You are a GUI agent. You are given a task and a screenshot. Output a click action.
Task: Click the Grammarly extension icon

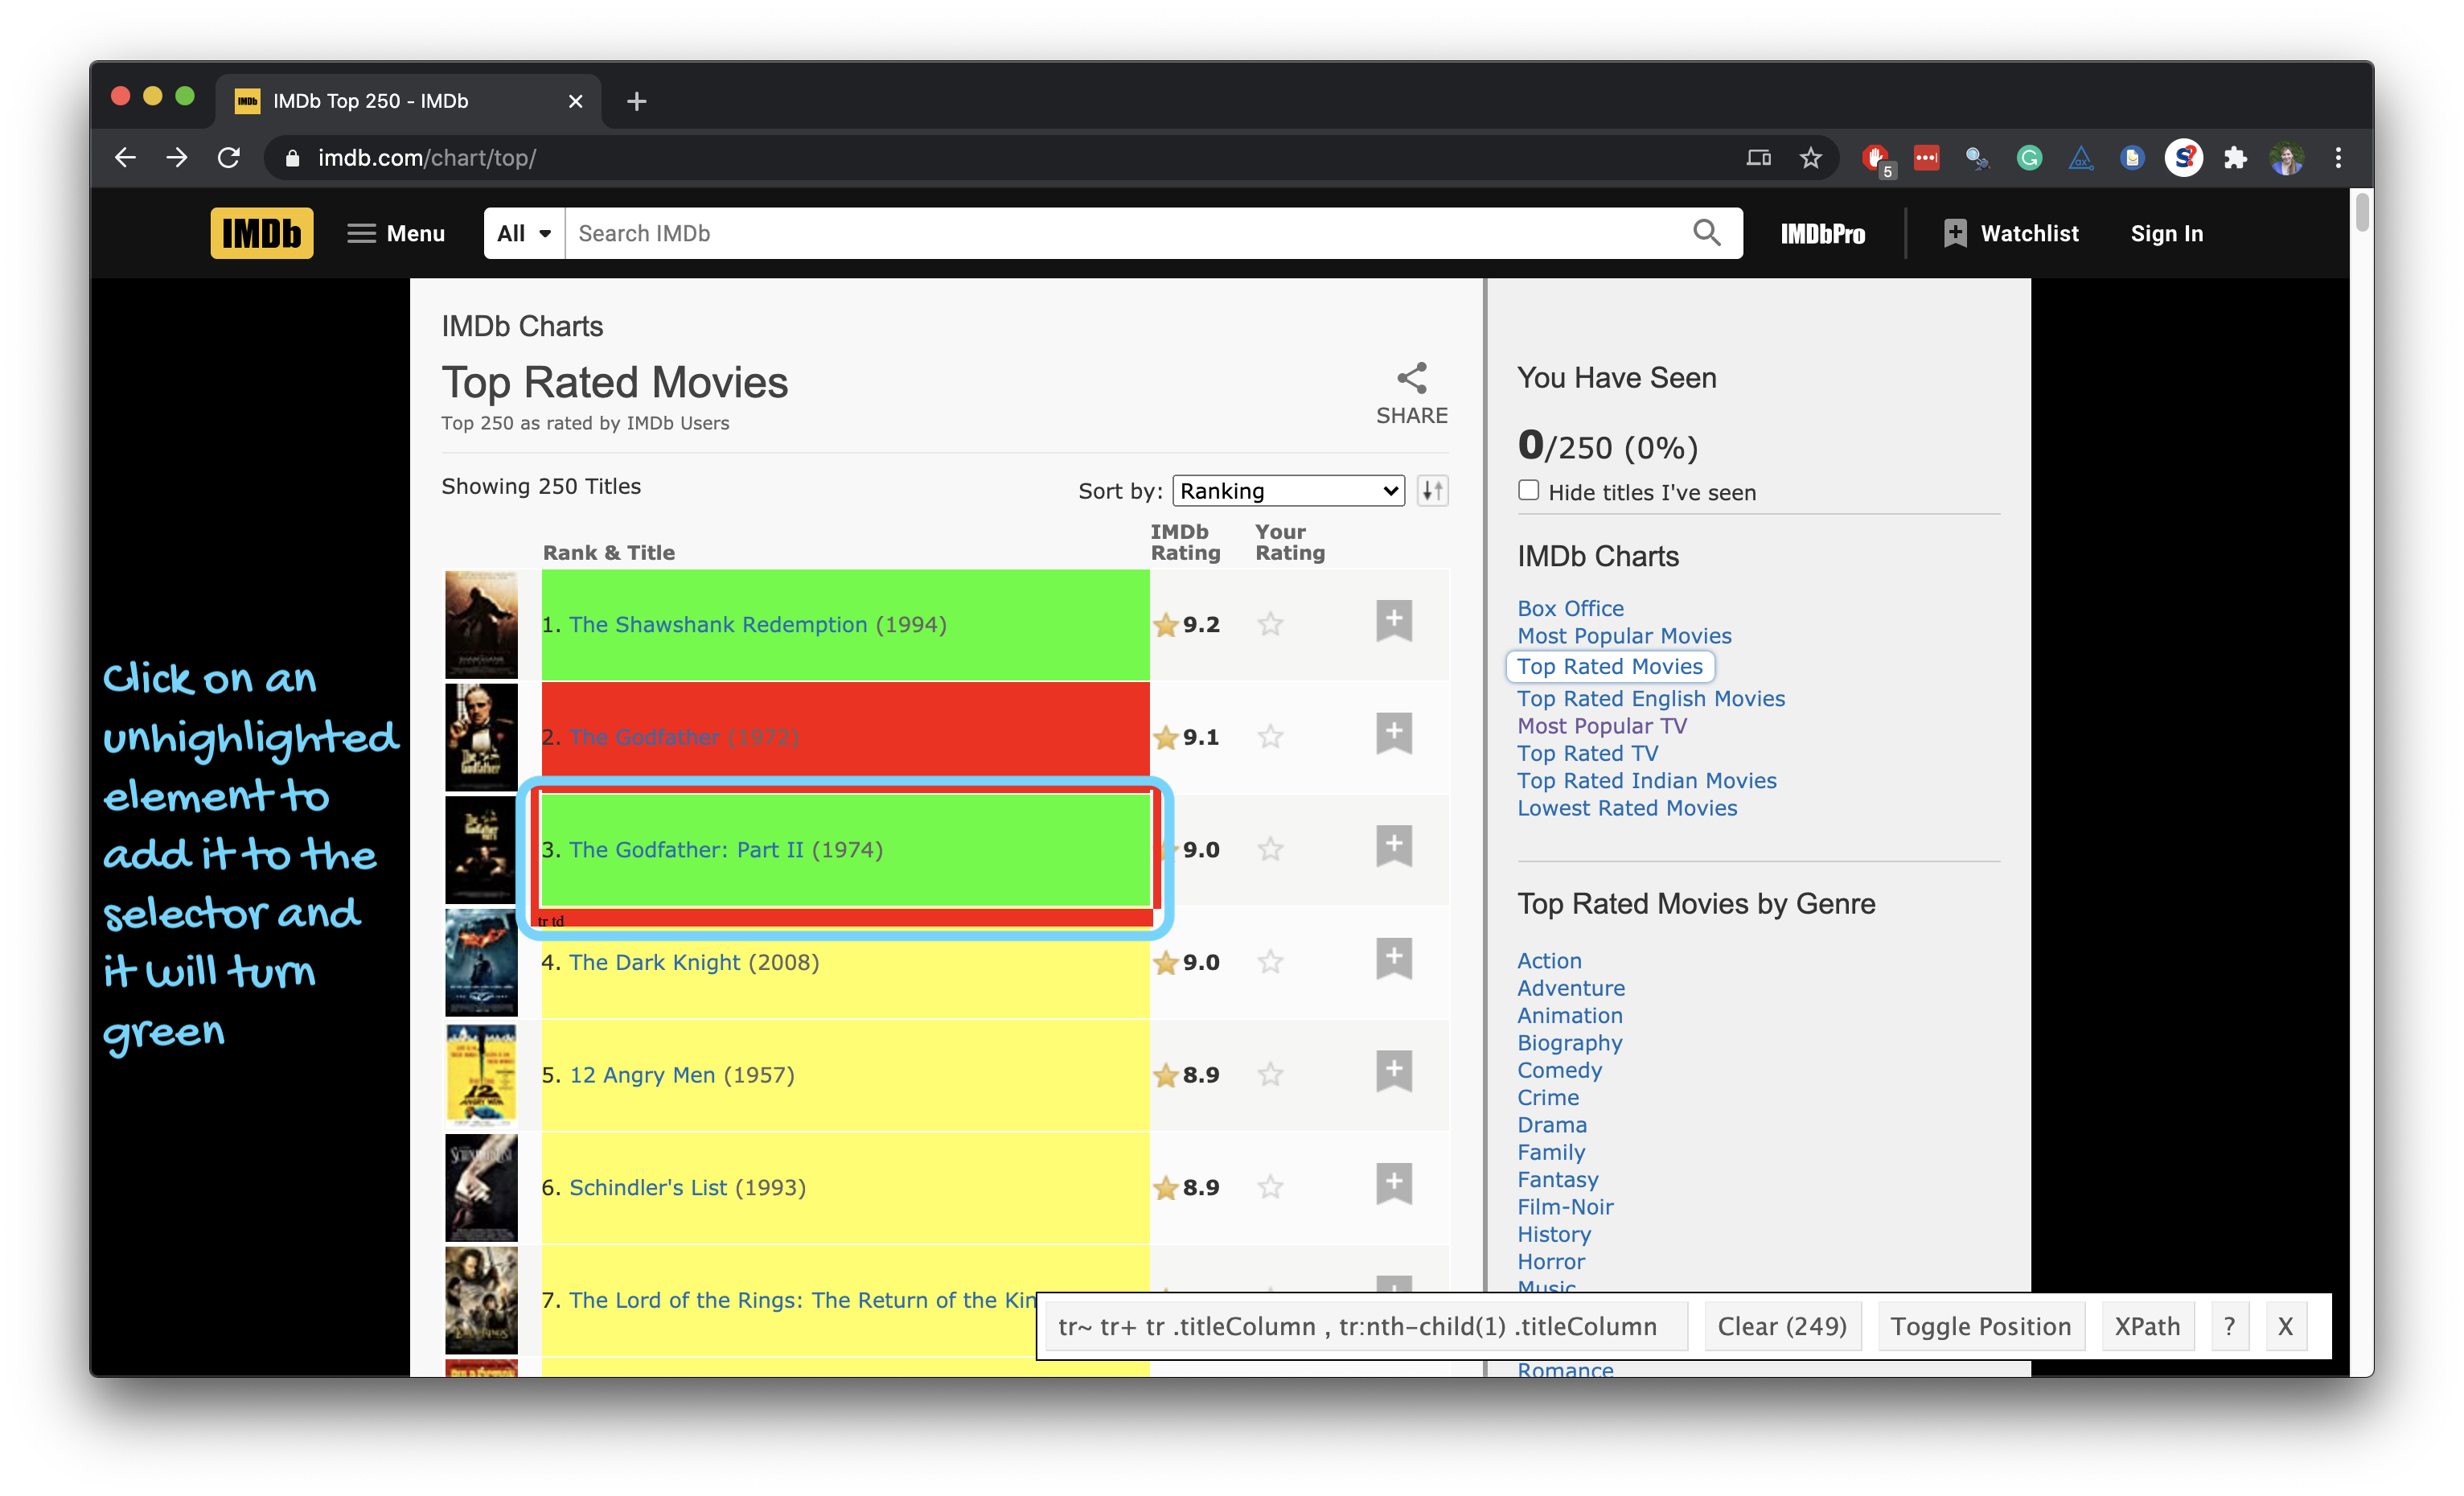click(x=2029, y=157)
